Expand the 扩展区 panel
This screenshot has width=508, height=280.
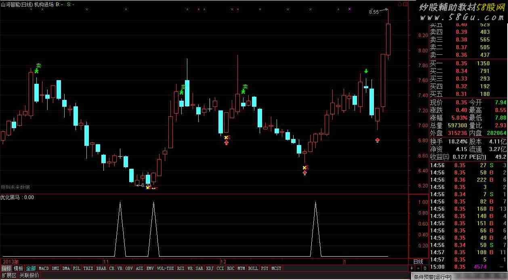[x=8, y=276]
